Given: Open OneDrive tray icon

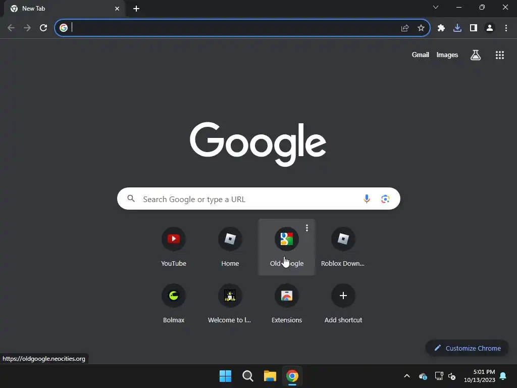Looking at the screenshot, I should click(423, 376).
